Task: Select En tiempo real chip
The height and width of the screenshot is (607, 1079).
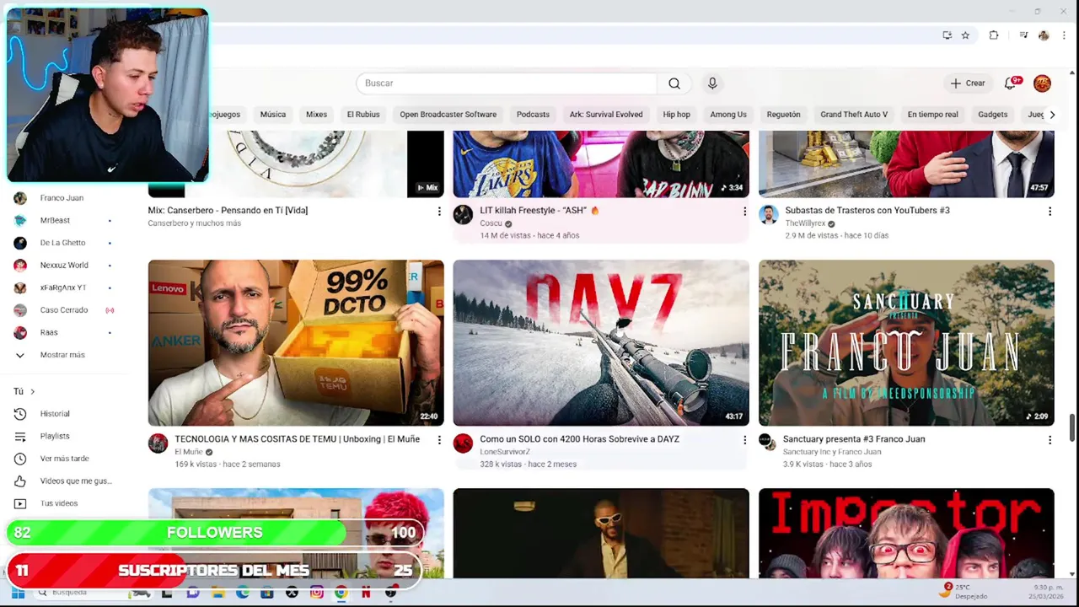Action: pyautogui.click(x=932, y=115)
